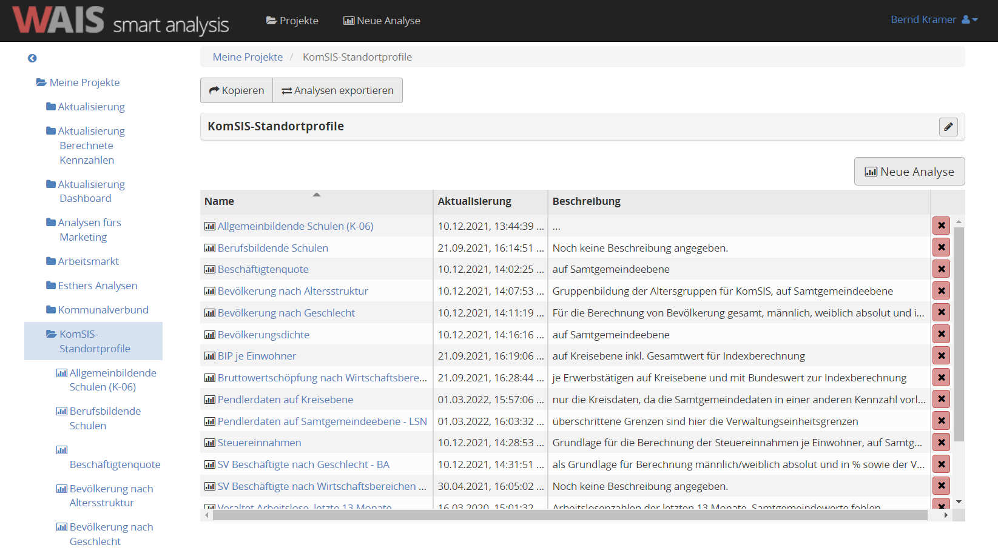Open the Kommunalverbund folder

pyautogui.click(x=98, y=310)
